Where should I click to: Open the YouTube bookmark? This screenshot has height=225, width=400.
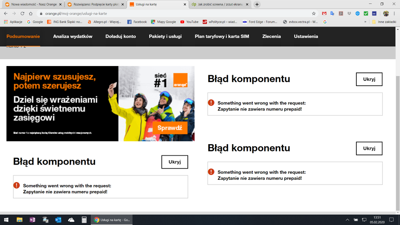[189, 22]
